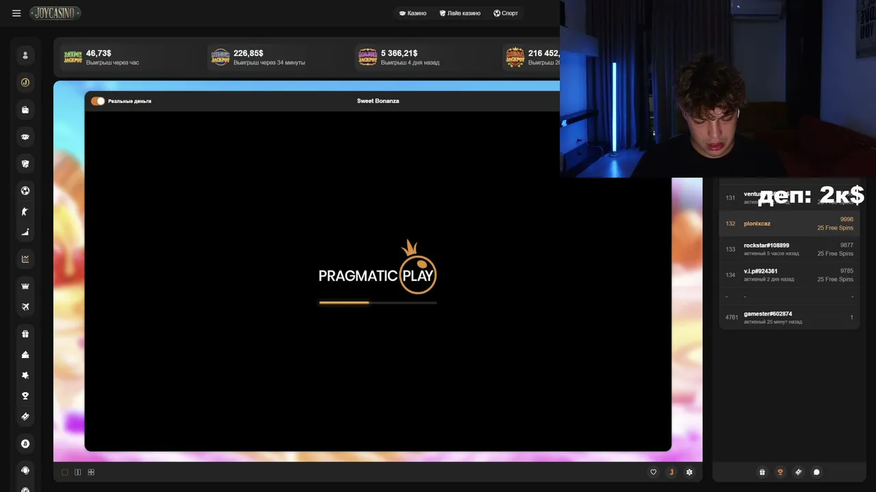Open the profile icon in the sidebar
876x492 pixels.
[25, 55]
